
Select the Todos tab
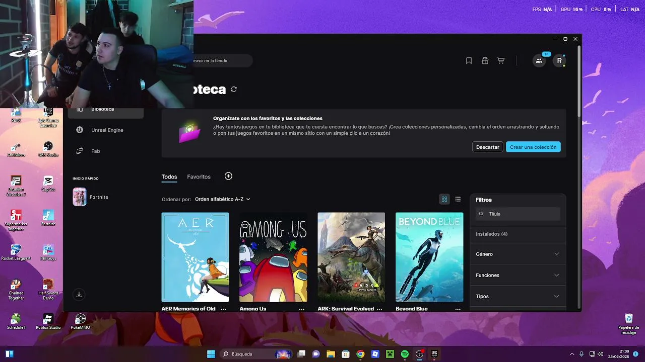pyautogui.click(x=169, y=177)
